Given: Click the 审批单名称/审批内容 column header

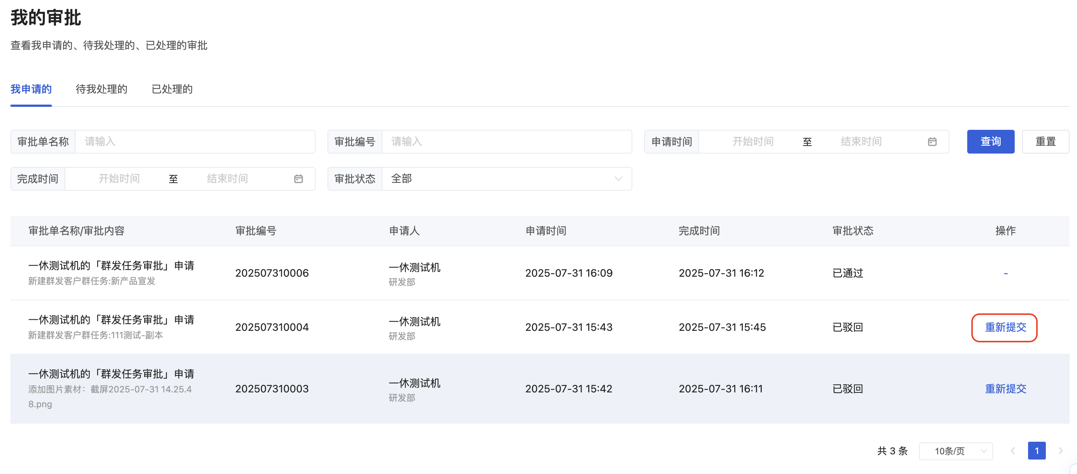Looking at the screenshot, I should [76, 231].
